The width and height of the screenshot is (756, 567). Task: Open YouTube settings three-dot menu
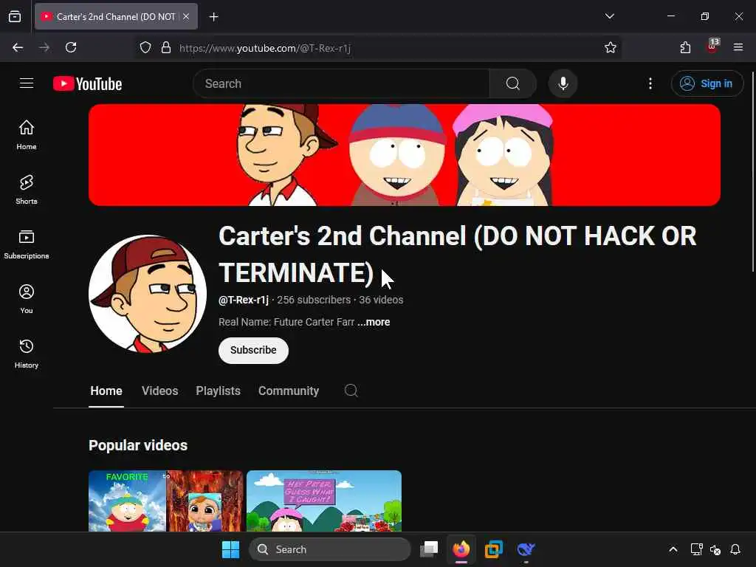[650, 83]
